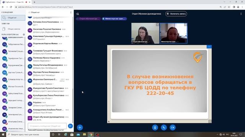Click the Priyutovo chat message
Screen dimensions: 245x137
[x=49, y=104]
